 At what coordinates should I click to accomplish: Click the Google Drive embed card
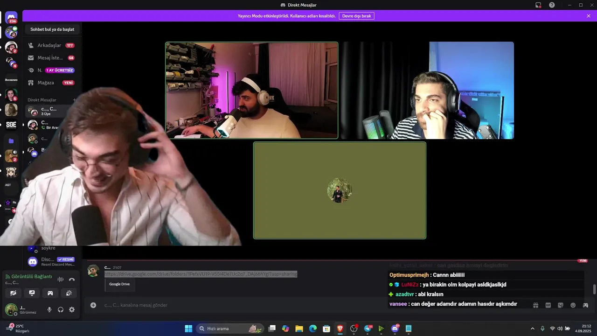click(120, 284)
